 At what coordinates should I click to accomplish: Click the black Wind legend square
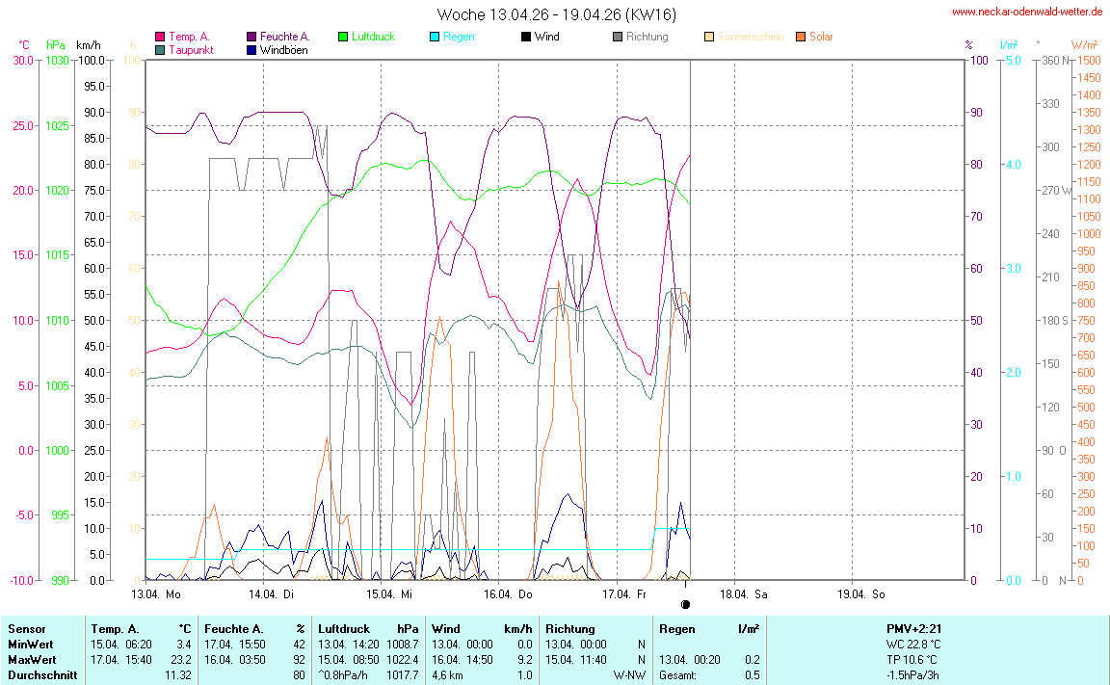[525, 37]
